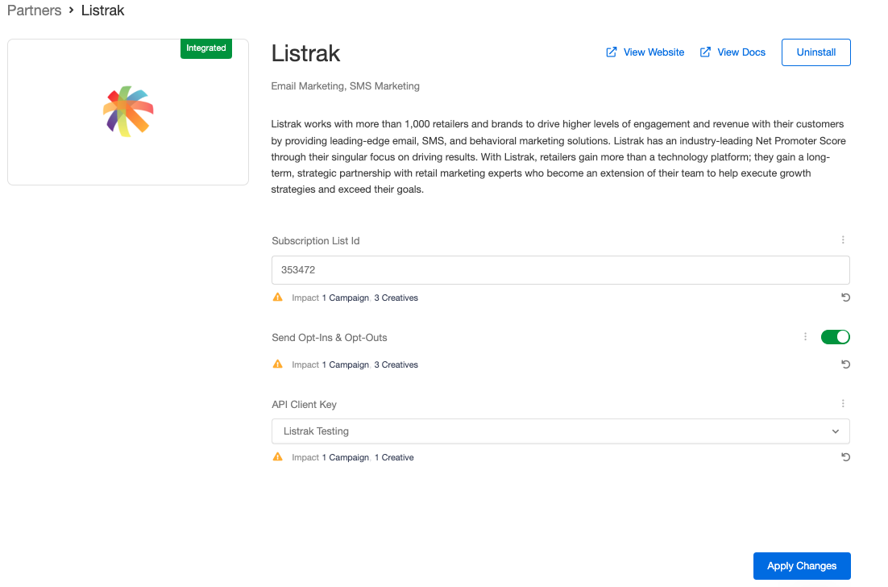Image resolution: width=888 pixels, height=587 pixels.
Task: Open 3 Creatives impact under Send Opt-Ins
Action: [x=396, y=365]
